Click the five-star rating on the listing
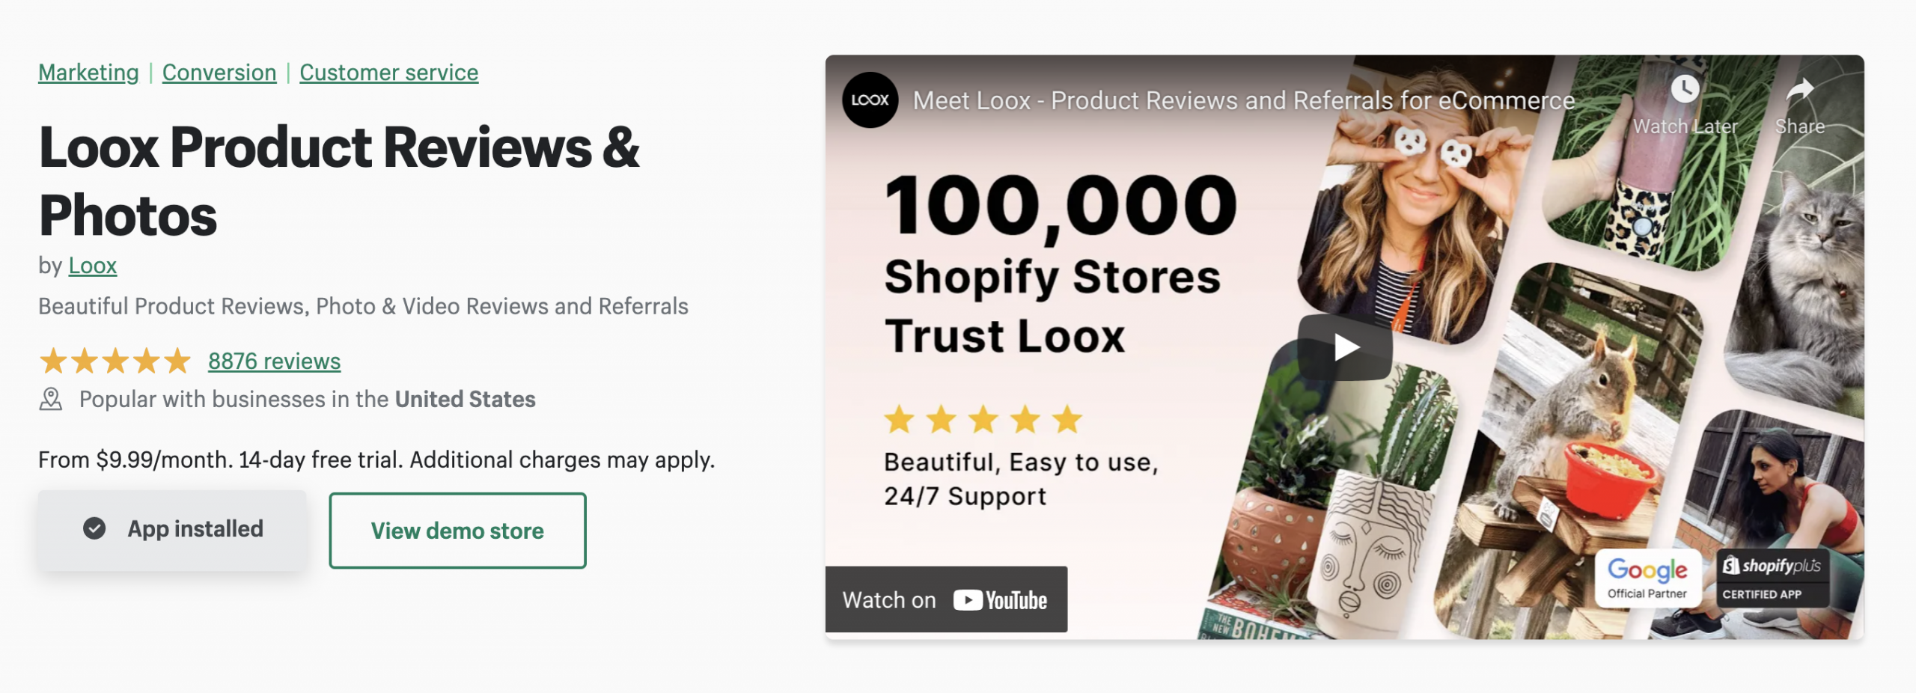Viewport: 1916px width, 693px height. click(x=115, y=361)
